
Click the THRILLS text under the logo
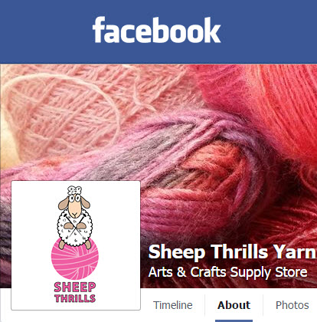(x=75, y=298)
